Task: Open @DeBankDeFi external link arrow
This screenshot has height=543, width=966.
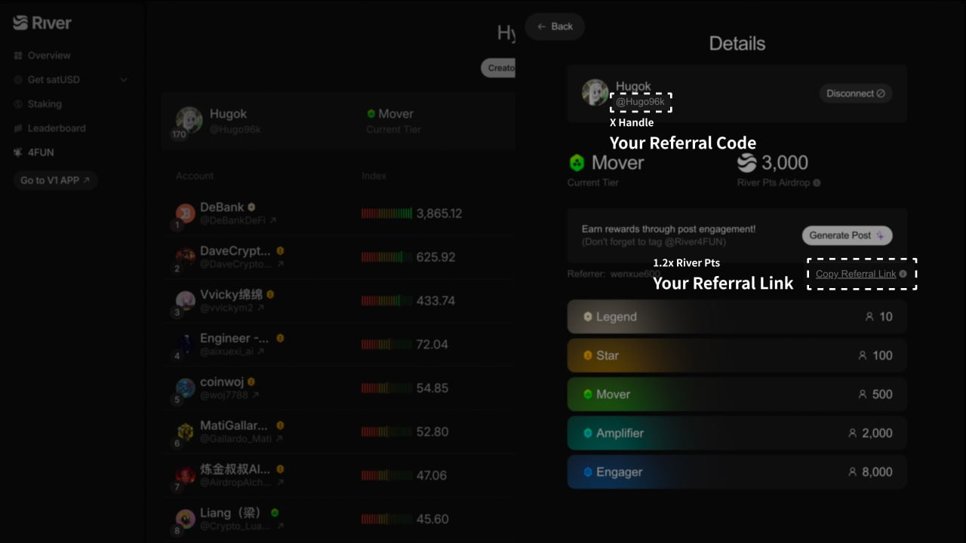Action: (273, 221)
